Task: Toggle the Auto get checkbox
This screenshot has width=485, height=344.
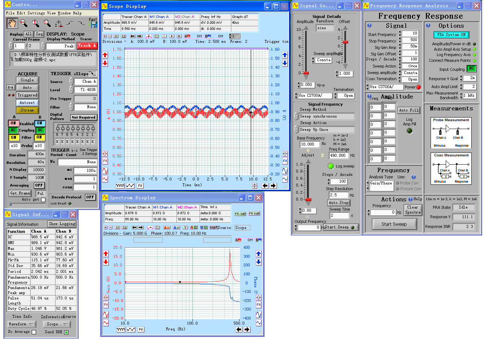Action: coord(43,200)
